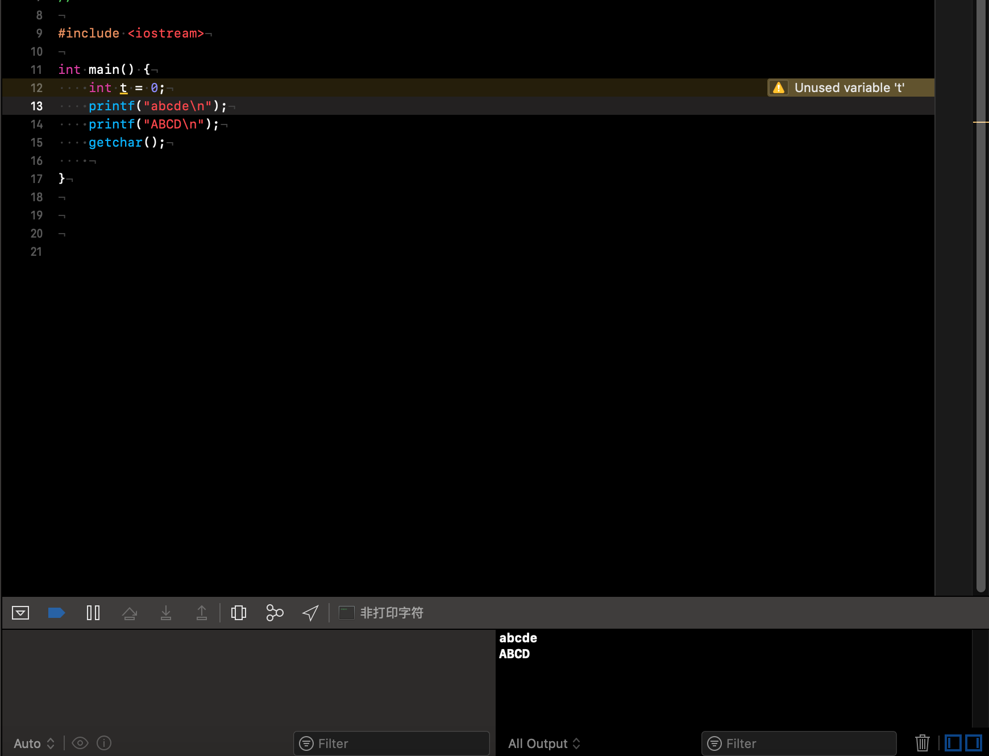
Task: Click the print description info icon
Action: pyautogui.click(x=104, y=743)
